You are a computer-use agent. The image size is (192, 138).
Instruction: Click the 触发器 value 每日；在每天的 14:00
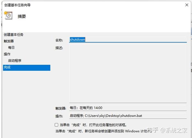coord(128,108)
